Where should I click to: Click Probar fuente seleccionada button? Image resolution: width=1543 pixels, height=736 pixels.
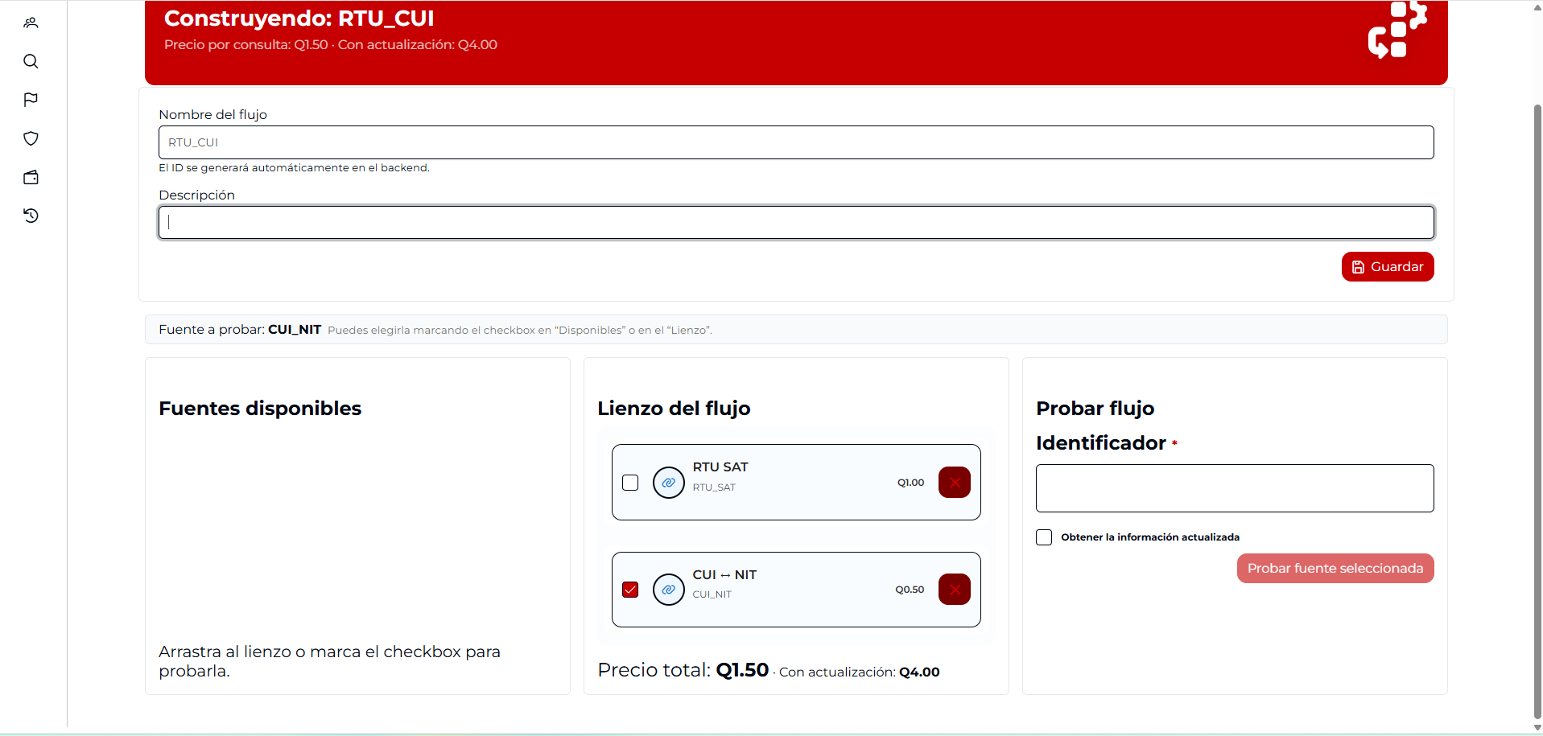1335,569
